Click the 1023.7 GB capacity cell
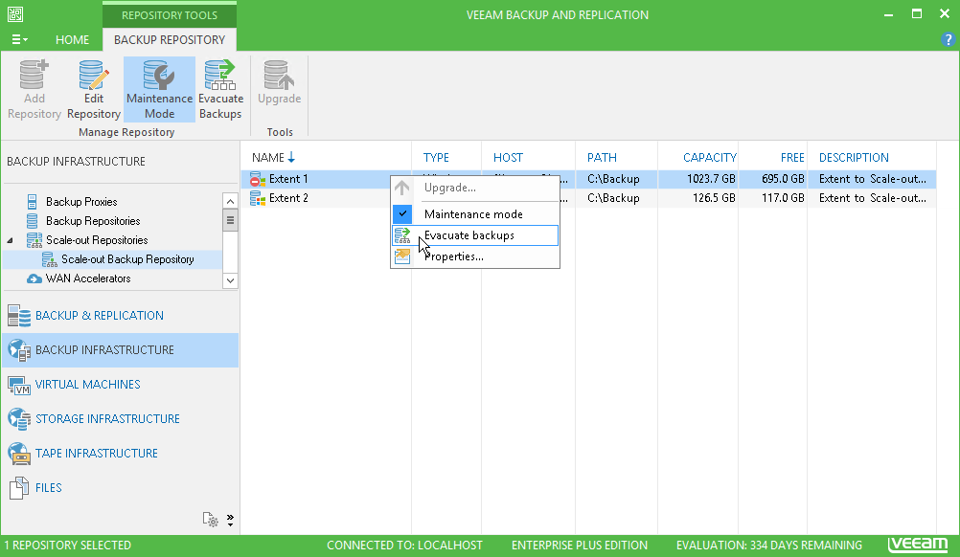This screenshot has width=960, height=557. click(711, 179)
